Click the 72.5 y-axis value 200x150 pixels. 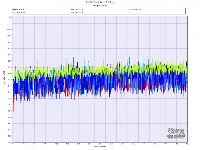tap(10, 111)
